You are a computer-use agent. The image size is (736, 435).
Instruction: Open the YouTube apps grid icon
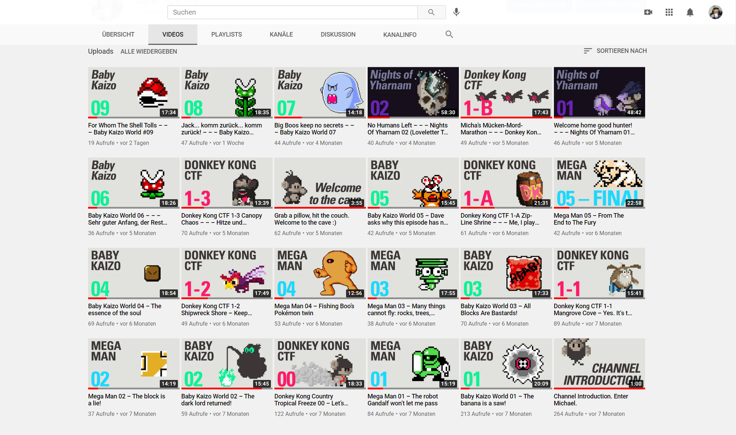pyautogui.click(x=669, y=12)
